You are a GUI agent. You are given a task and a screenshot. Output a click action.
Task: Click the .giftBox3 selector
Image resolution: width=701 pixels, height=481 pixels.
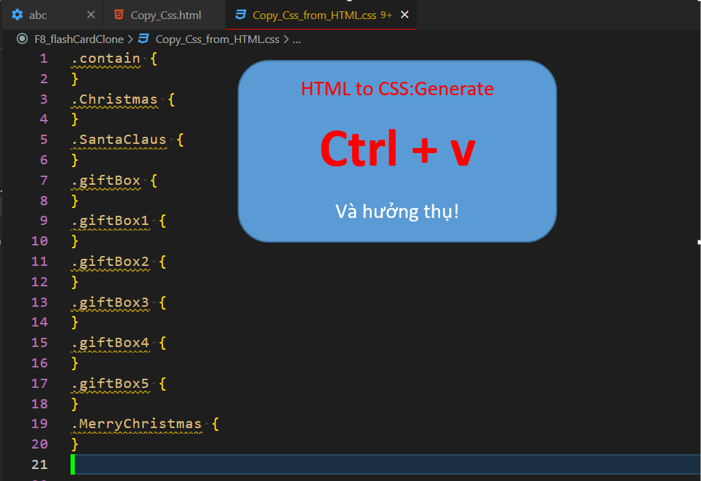pyautogui.click(x=110, y=303)
